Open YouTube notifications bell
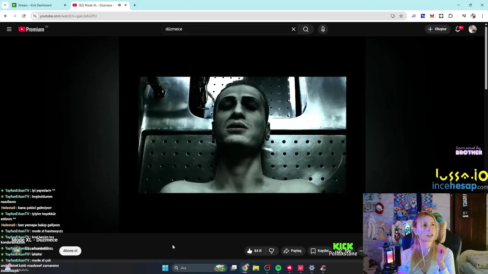 458,29
